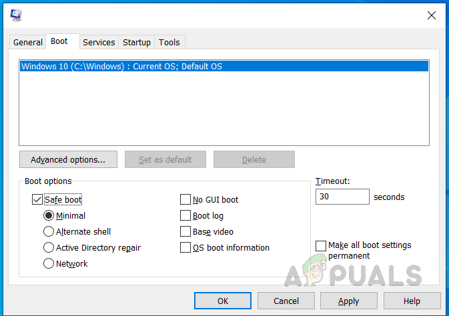Click the Timeout seconds input field
Screen dimensions: 449x316
[342, 197]
